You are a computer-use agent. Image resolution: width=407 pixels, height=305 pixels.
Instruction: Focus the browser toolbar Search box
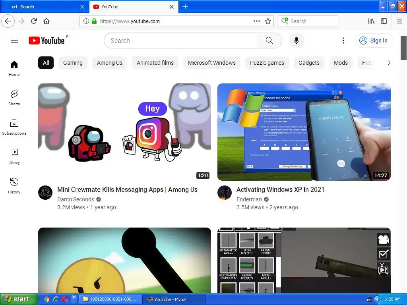308,21
